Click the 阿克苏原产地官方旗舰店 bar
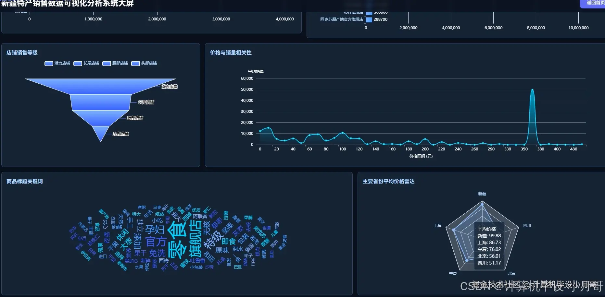Viewport: 605px width, 297px height. 369,19
